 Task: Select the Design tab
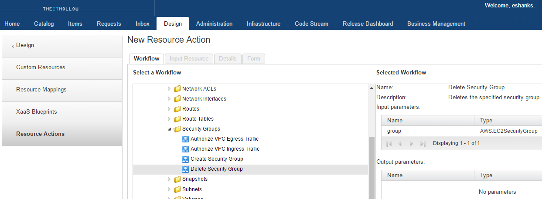click(173, 24)
